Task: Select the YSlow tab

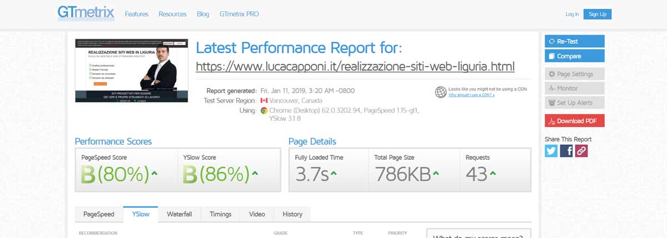Action: click(141, 214)
